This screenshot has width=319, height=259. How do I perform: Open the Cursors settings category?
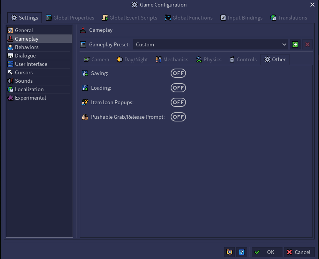point(39,72)
